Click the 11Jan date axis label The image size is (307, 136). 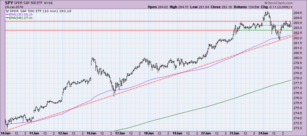pos(34,133)
